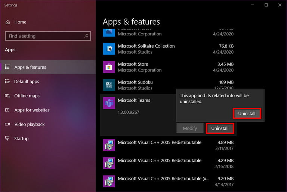Click the 189 MB size value

point(226,82)
